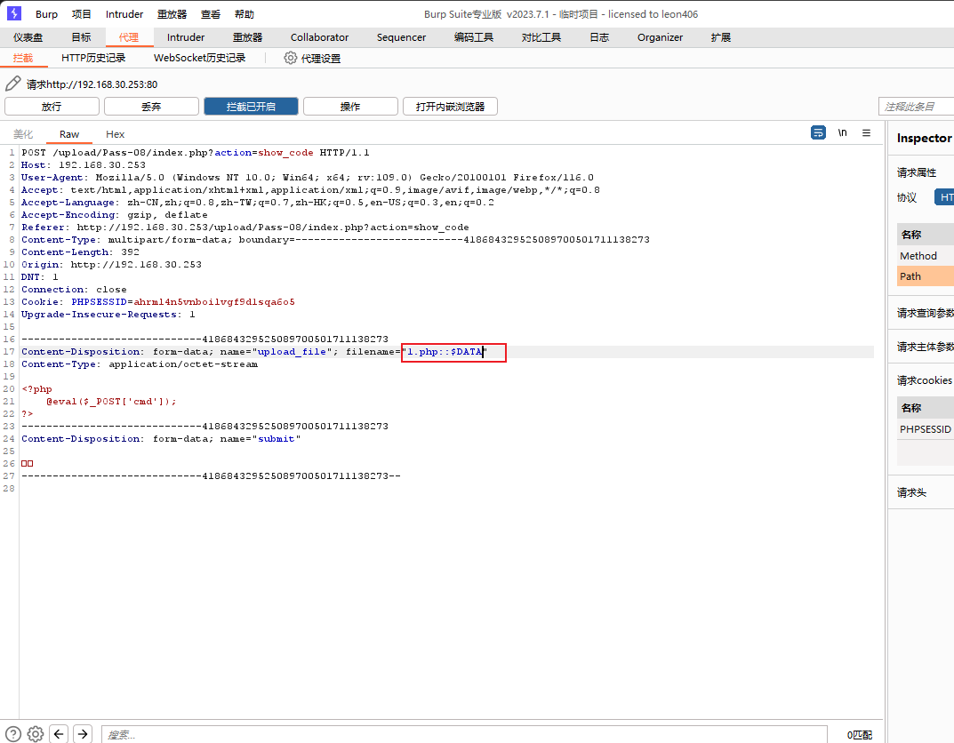Click the pencil edit icon beside request URL
The width and height of the screenshot is (954, 743).
point(12,84)
